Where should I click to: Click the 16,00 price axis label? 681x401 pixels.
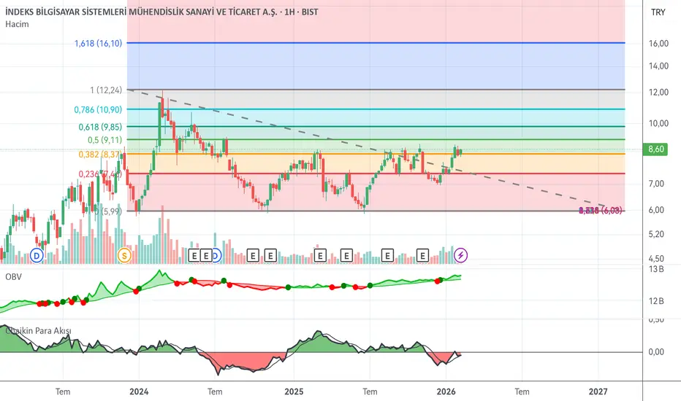coord(658,43)
